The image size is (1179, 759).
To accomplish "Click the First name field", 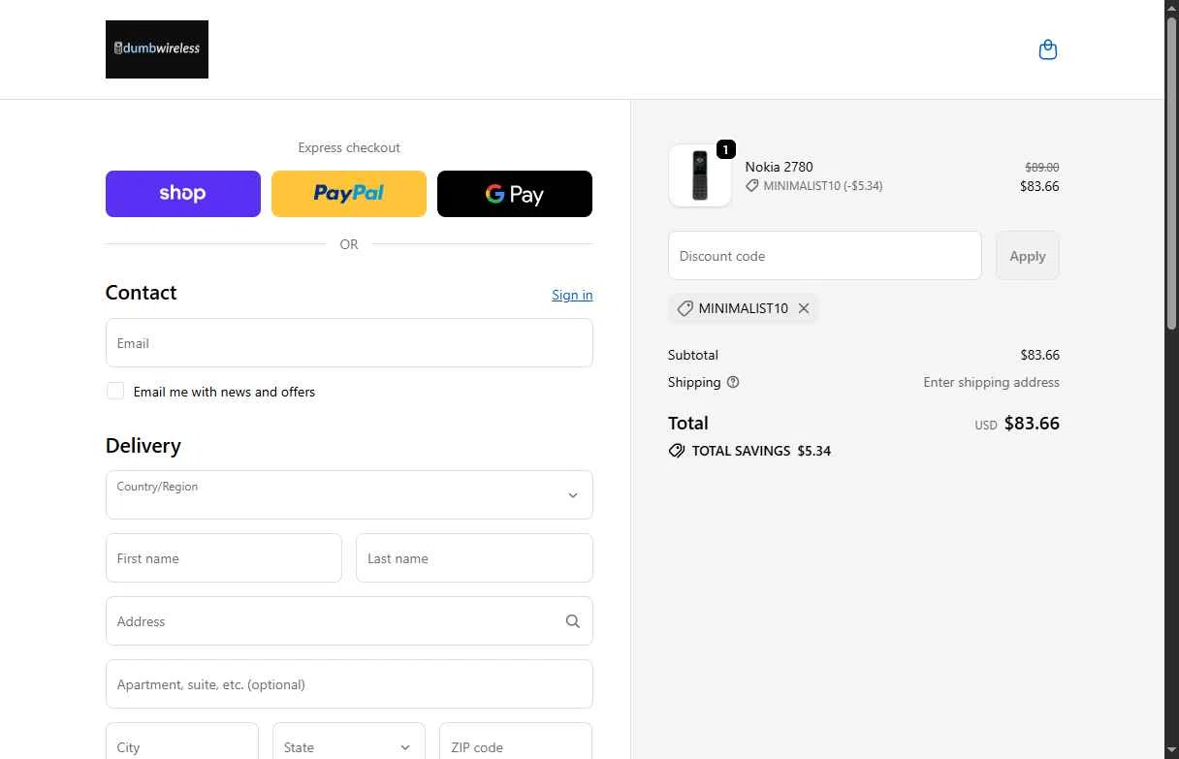I will [224, 558].
